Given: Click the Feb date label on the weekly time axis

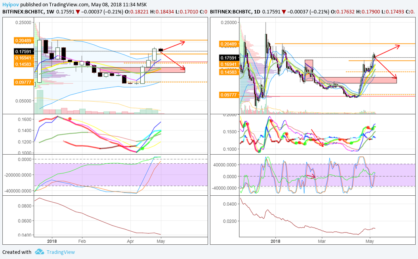Looking at the screenshot, I should coord(82,241).
